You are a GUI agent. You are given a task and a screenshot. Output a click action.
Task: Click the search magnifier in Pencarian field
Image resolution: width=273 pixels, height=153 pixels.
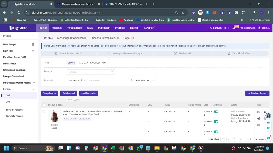pos(132,80)
